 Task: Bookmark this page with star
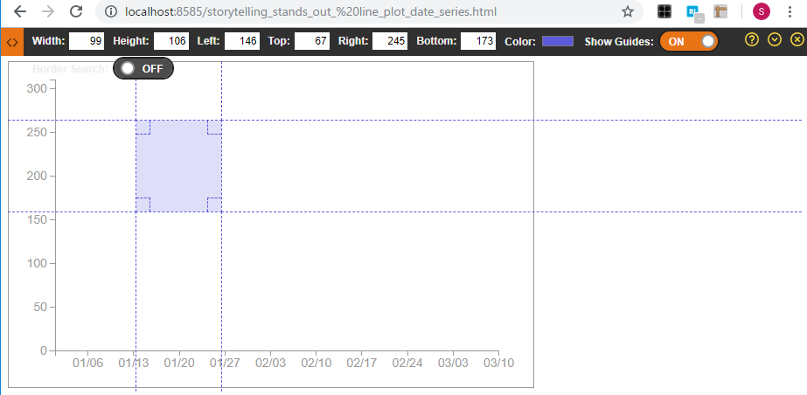[x=628, y=12]
